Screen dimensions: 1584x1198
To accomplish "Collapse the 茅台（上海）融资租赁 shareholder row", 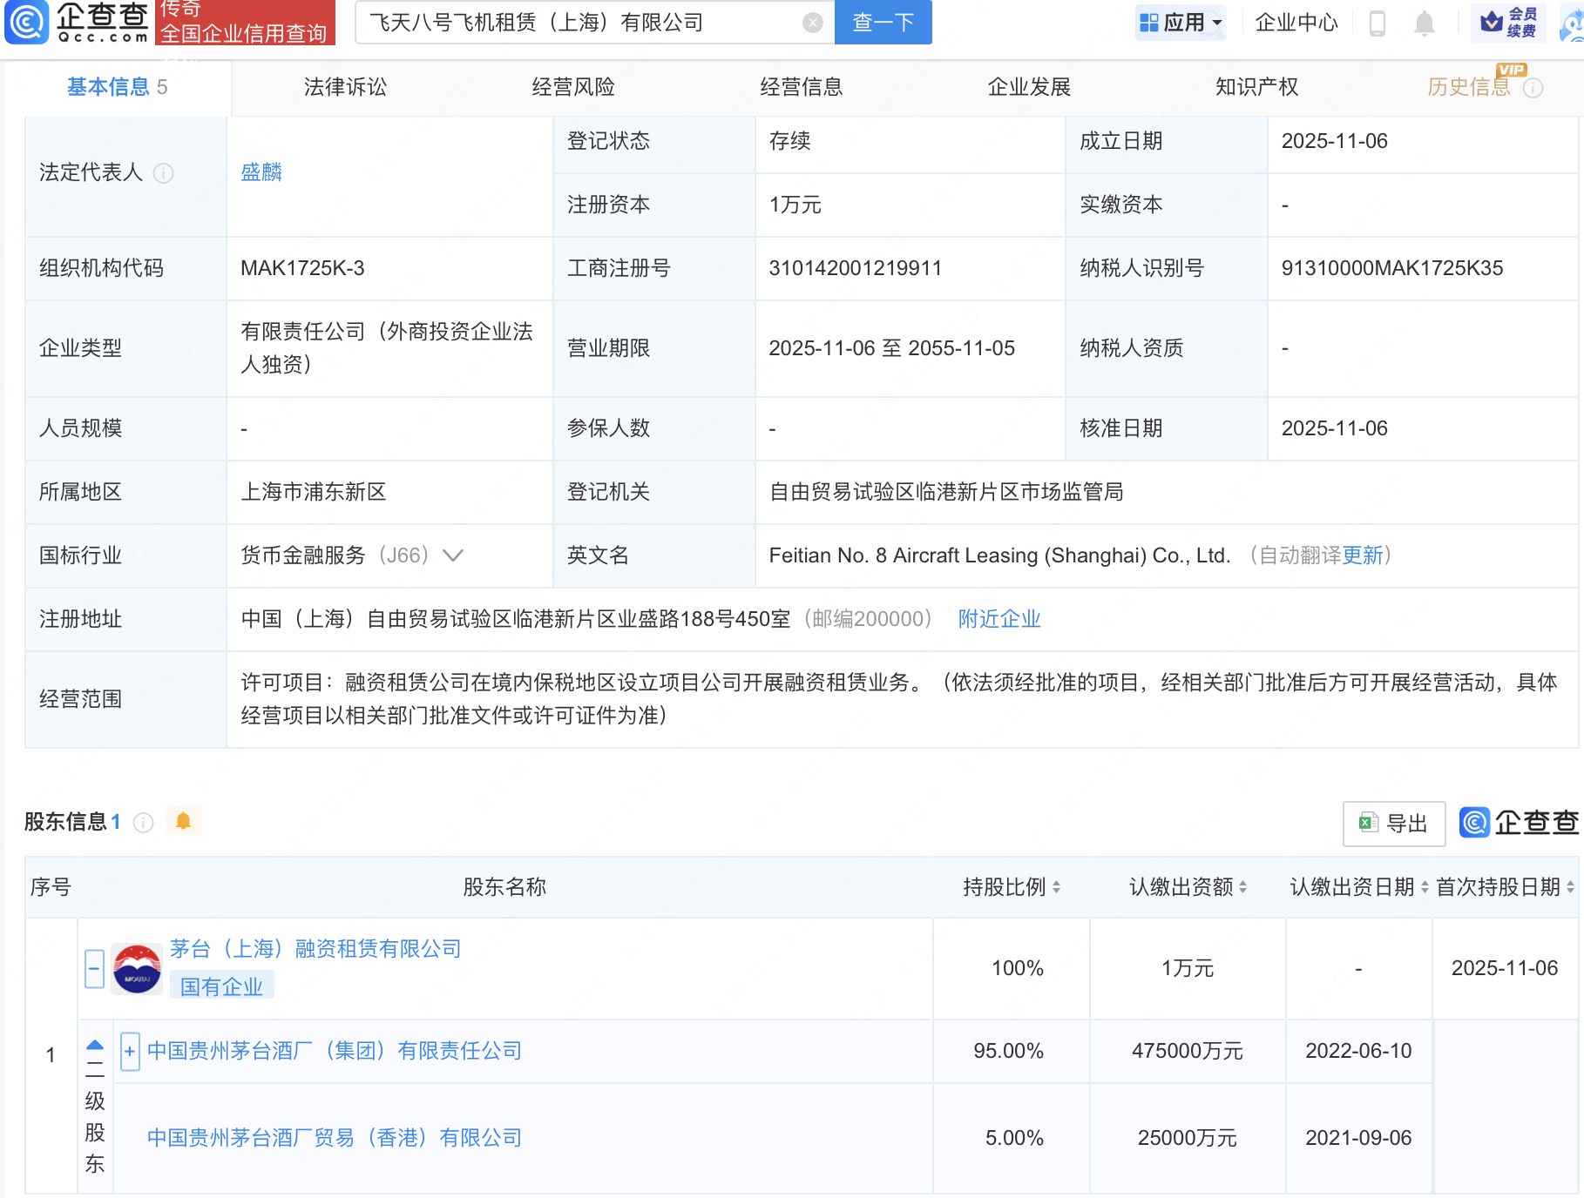I will tap(94, 969).
